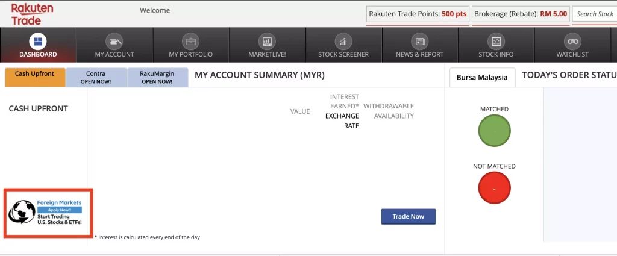Open My Account icon

point(114,41)
